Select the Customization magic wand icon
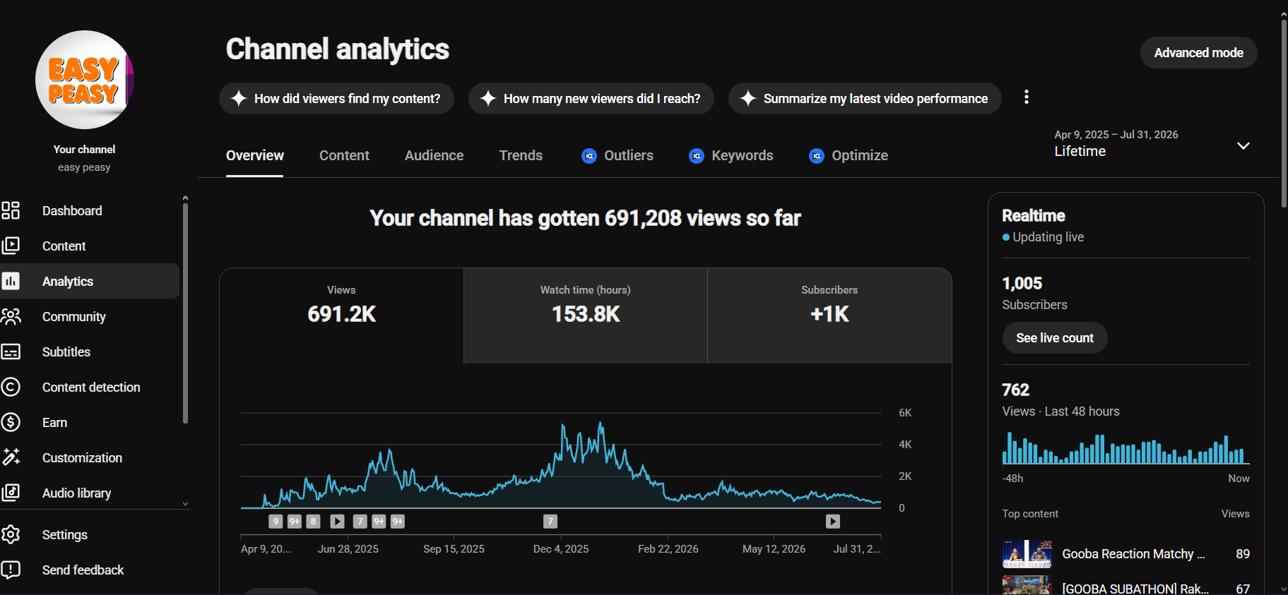The height and width of the screenshot is (595, 1288). click(11, 457)
